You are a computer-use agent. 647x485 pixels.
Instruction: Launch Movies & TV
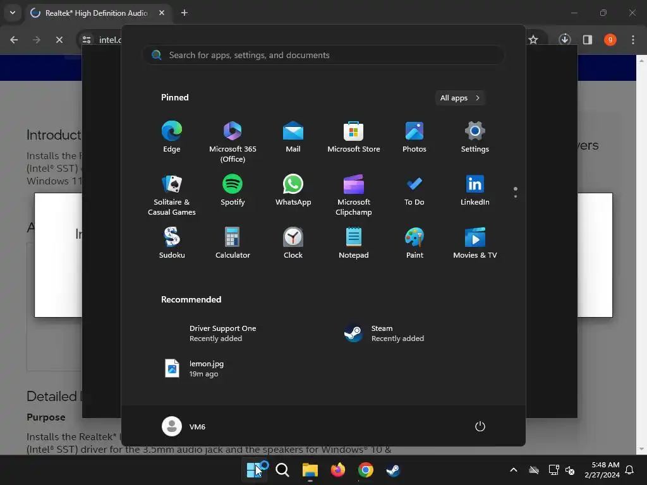pos(475,243)
